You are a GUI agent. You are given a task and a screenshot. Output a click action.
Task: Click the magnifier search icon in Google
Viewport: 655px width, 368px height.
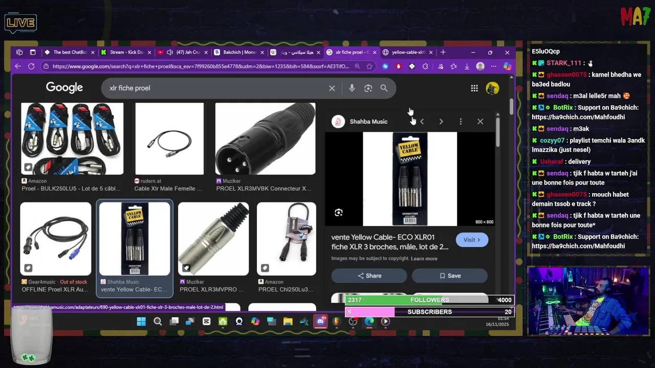[384, 88]
